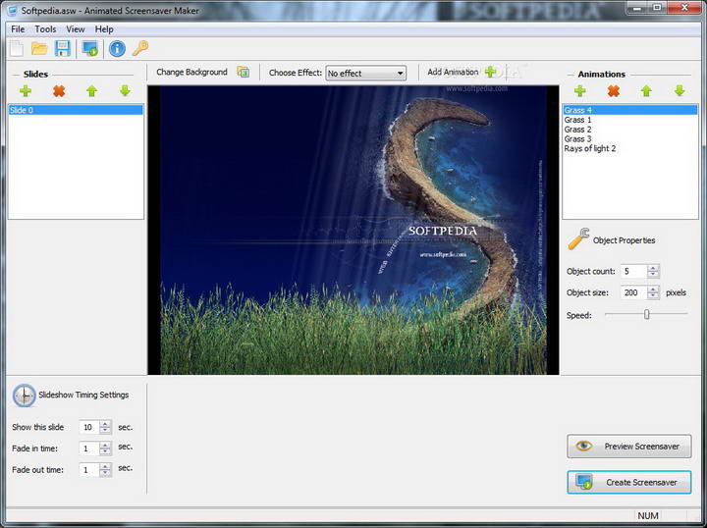Screen dimensions: 707x528
Task: Add animation with Animations panel plus icon
Action: point(580,91)
